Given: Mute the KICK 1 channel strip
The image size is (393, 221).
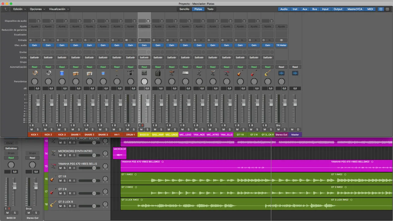Looking at the screenshot, I should [x=31, y=130].
